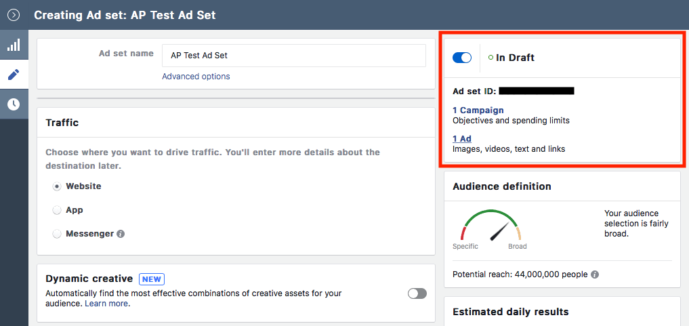Follow the Learn more link for Dynamic creative
This screenshot has height=326, width=689.
106,304
